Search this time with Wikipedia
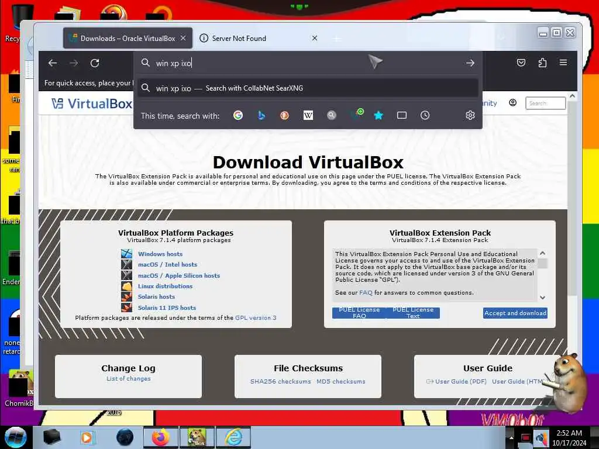The image size is (599, 449). [x=308, y=115]
